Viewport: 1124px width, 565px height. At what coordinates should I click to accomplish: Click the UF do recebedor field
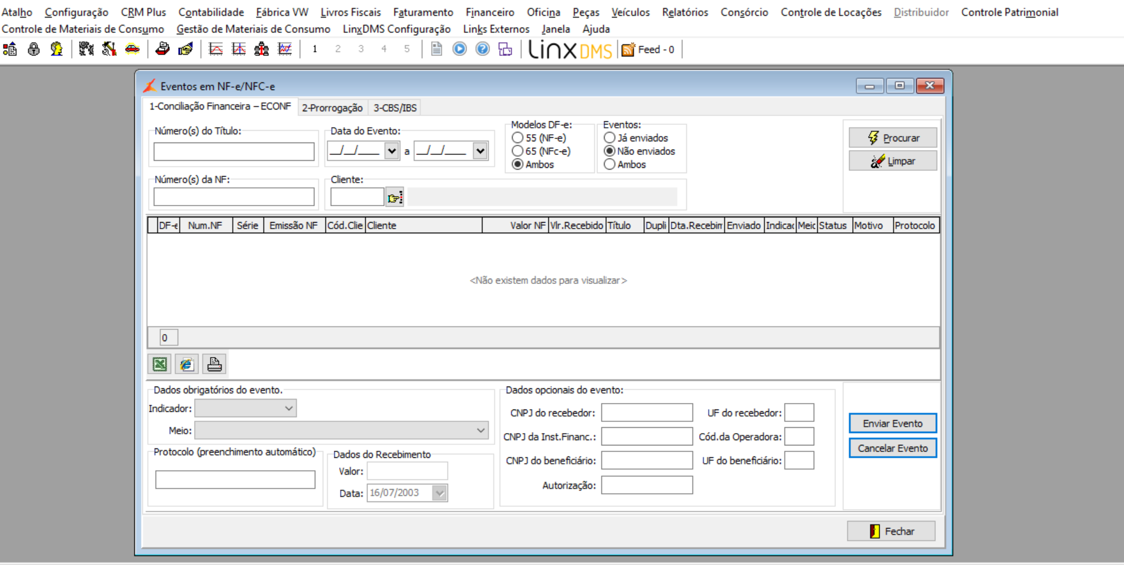click(x=799, y=412)
